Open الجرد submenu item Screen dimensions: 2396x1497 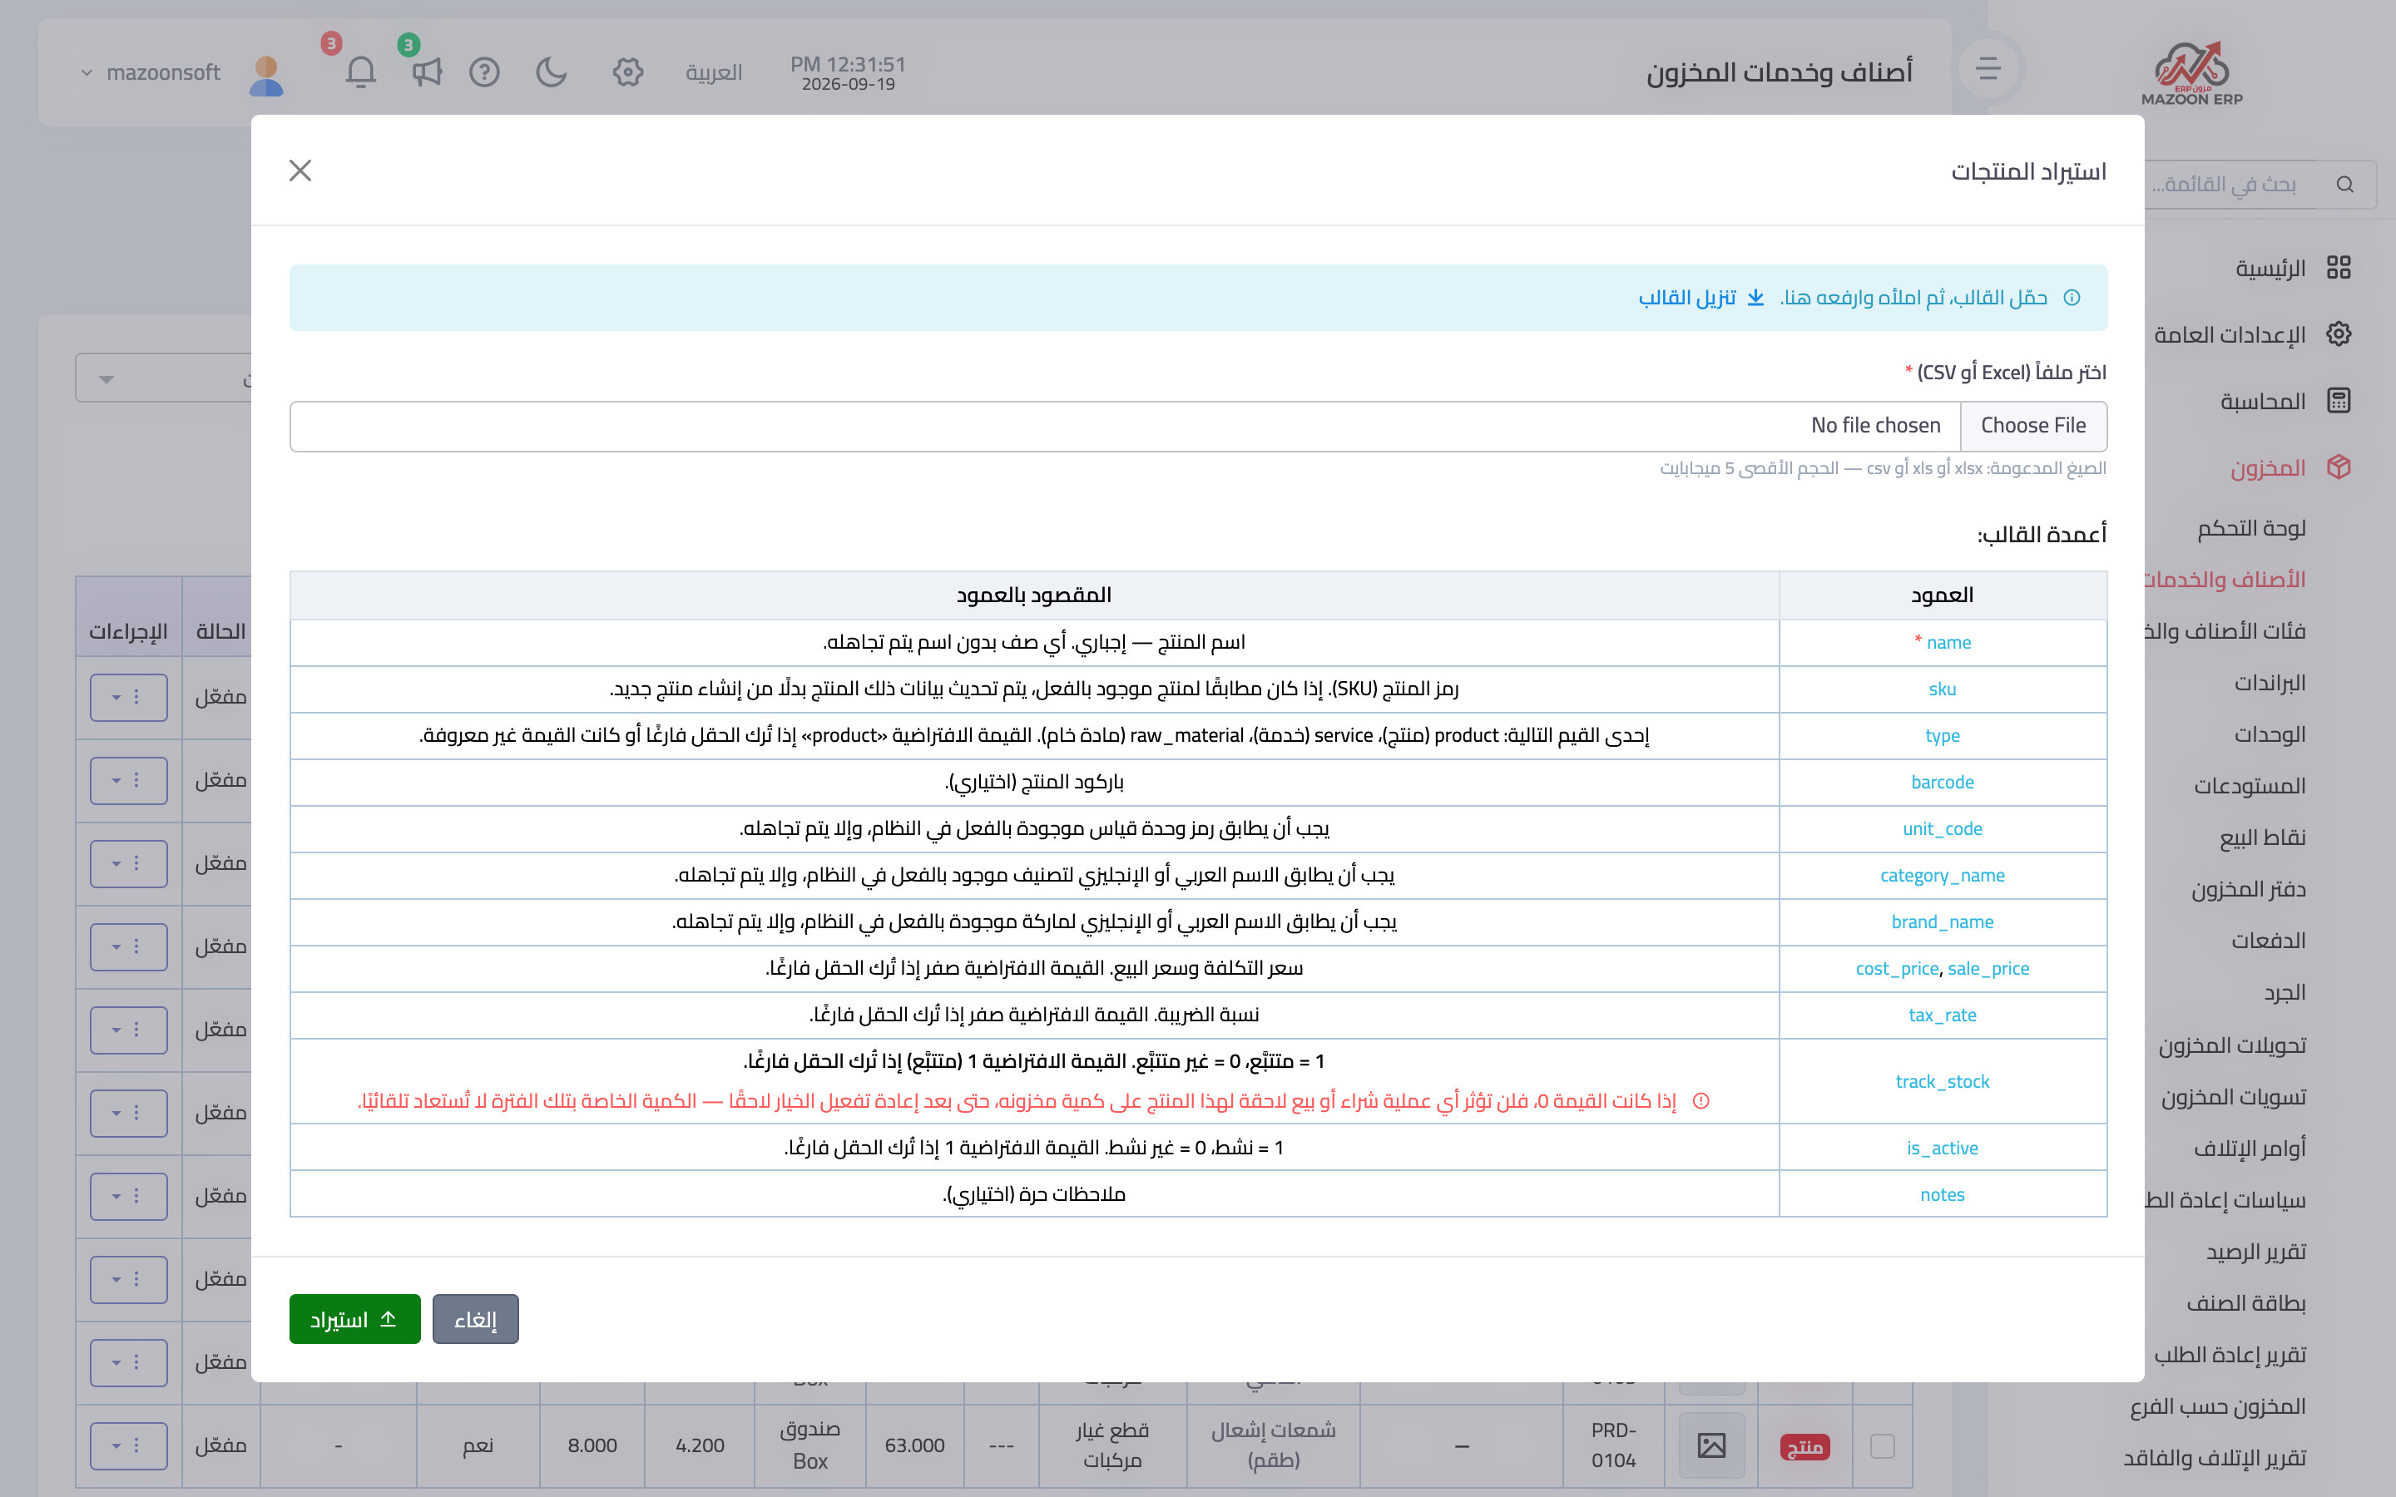point(2285,991)
